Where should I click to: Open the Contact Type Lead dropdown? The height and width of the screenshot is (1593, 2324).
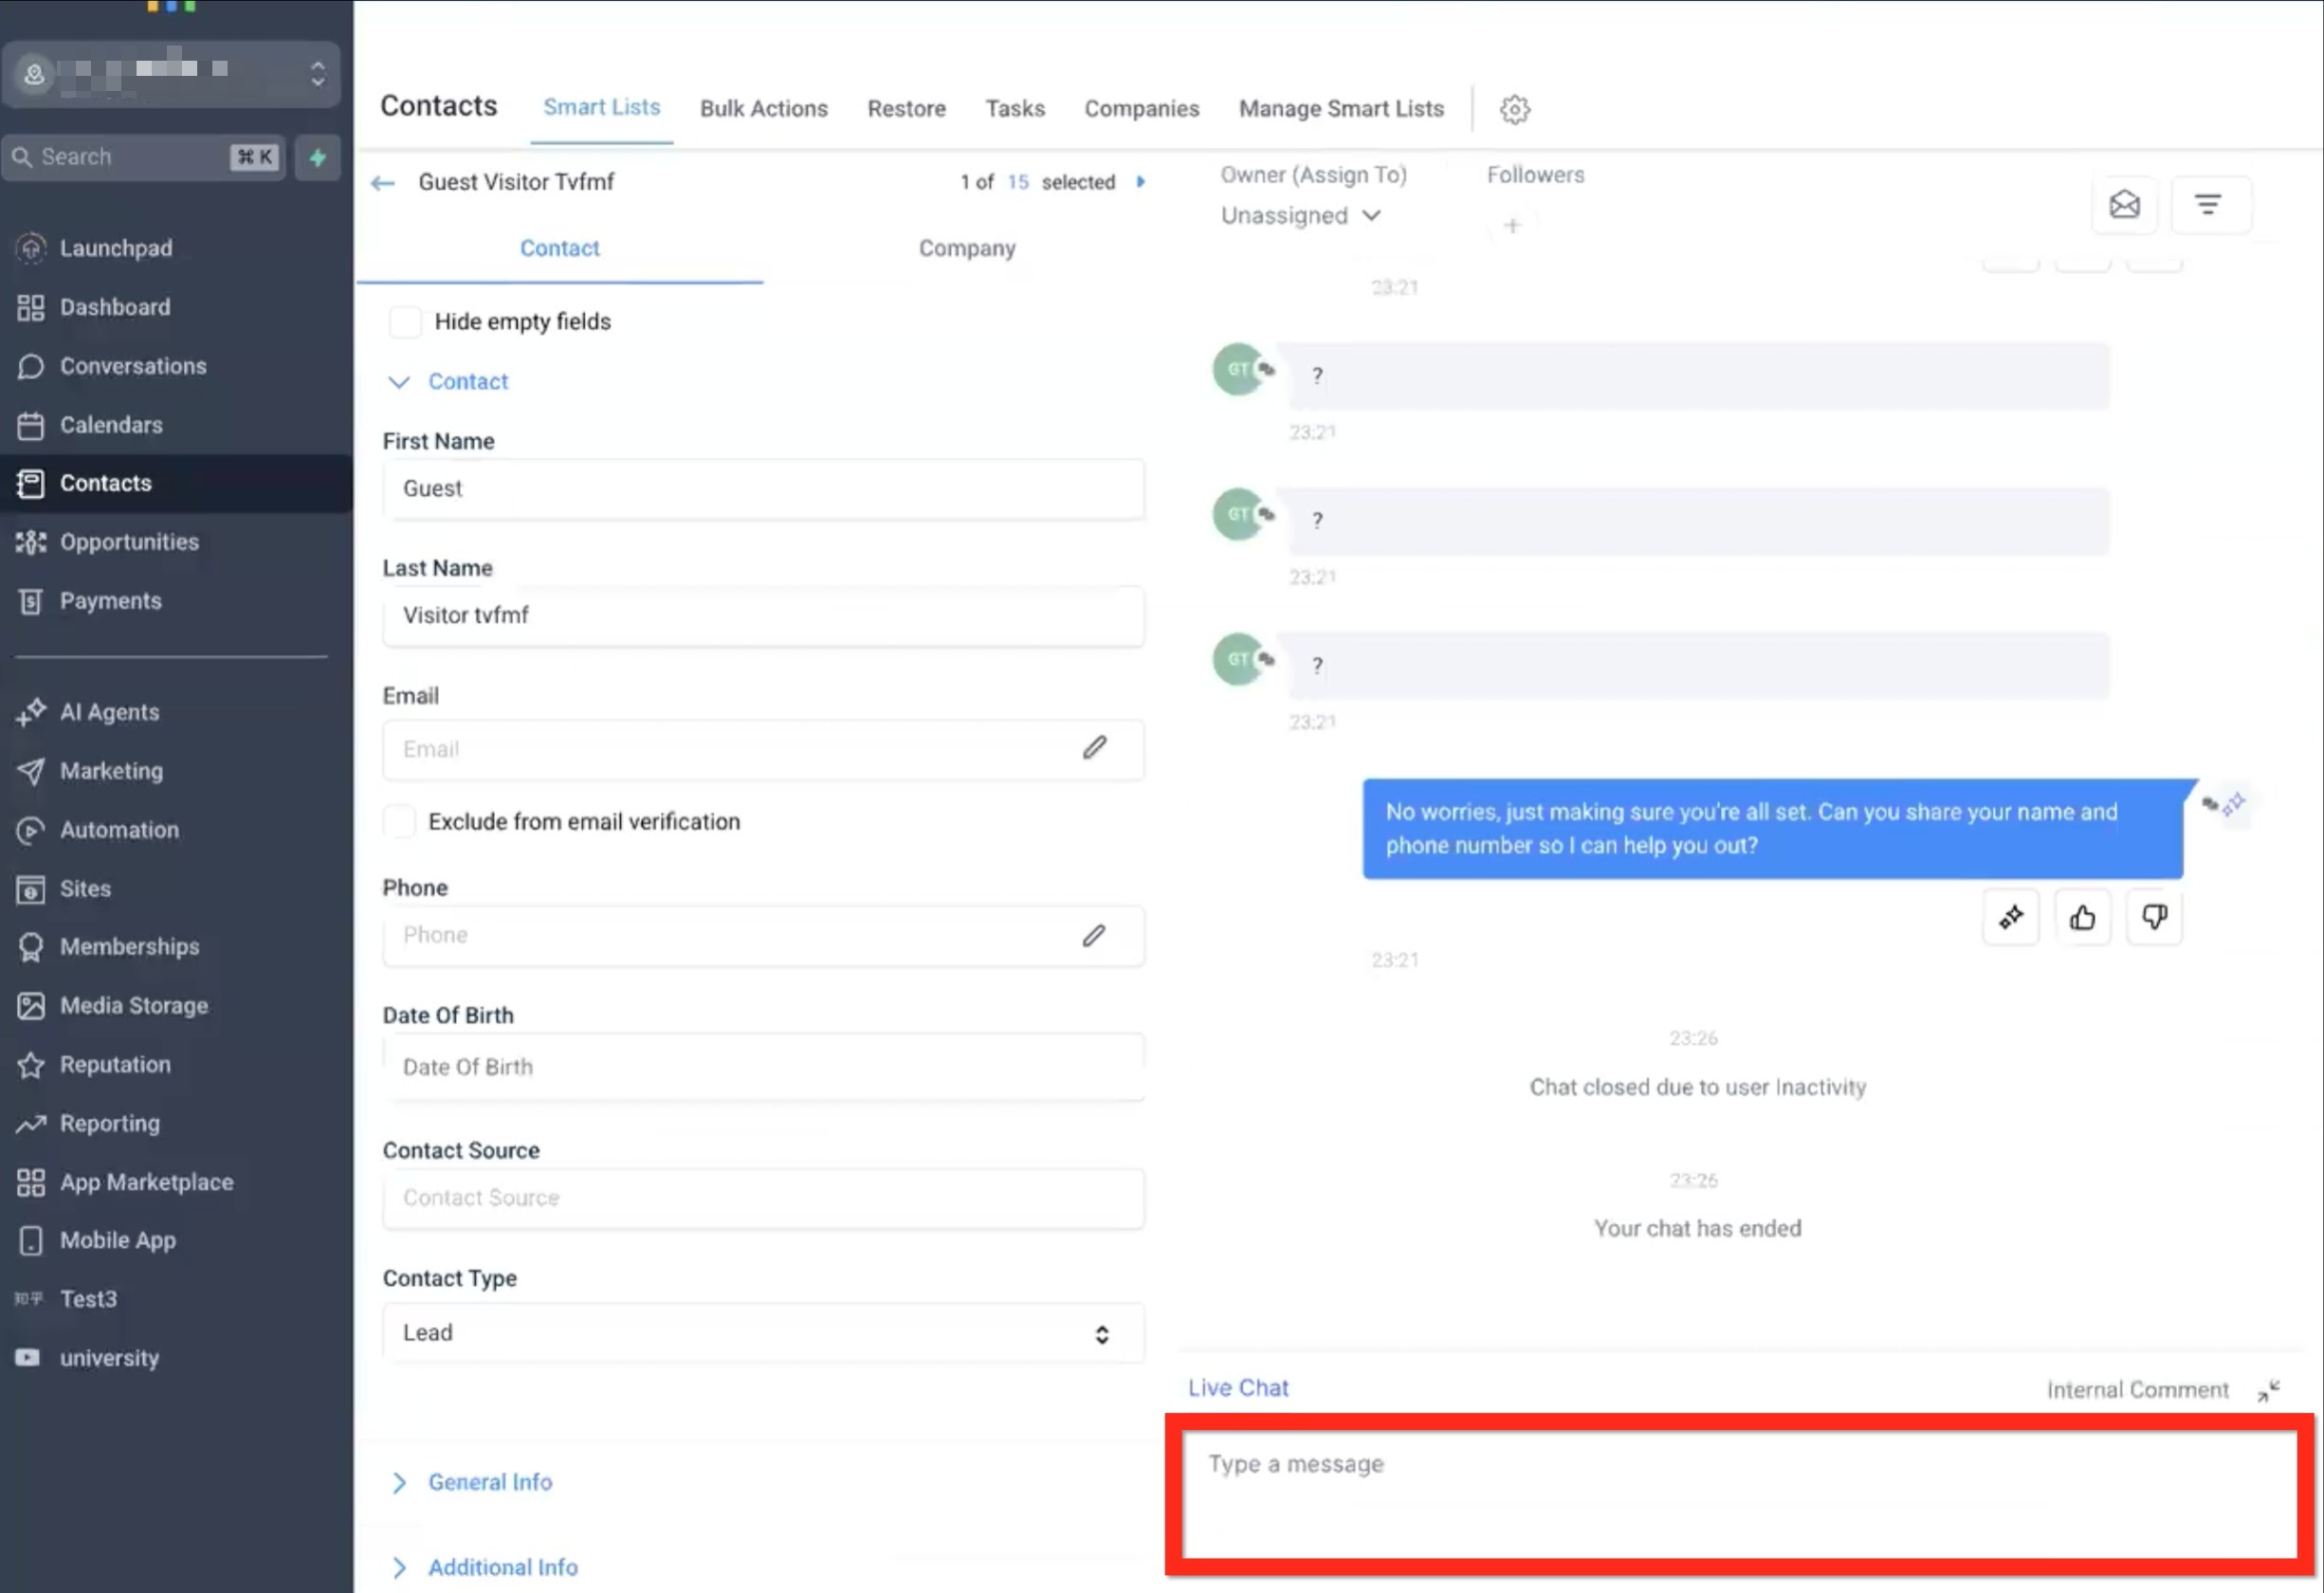pyautogui.click(x=763, y=1333)
